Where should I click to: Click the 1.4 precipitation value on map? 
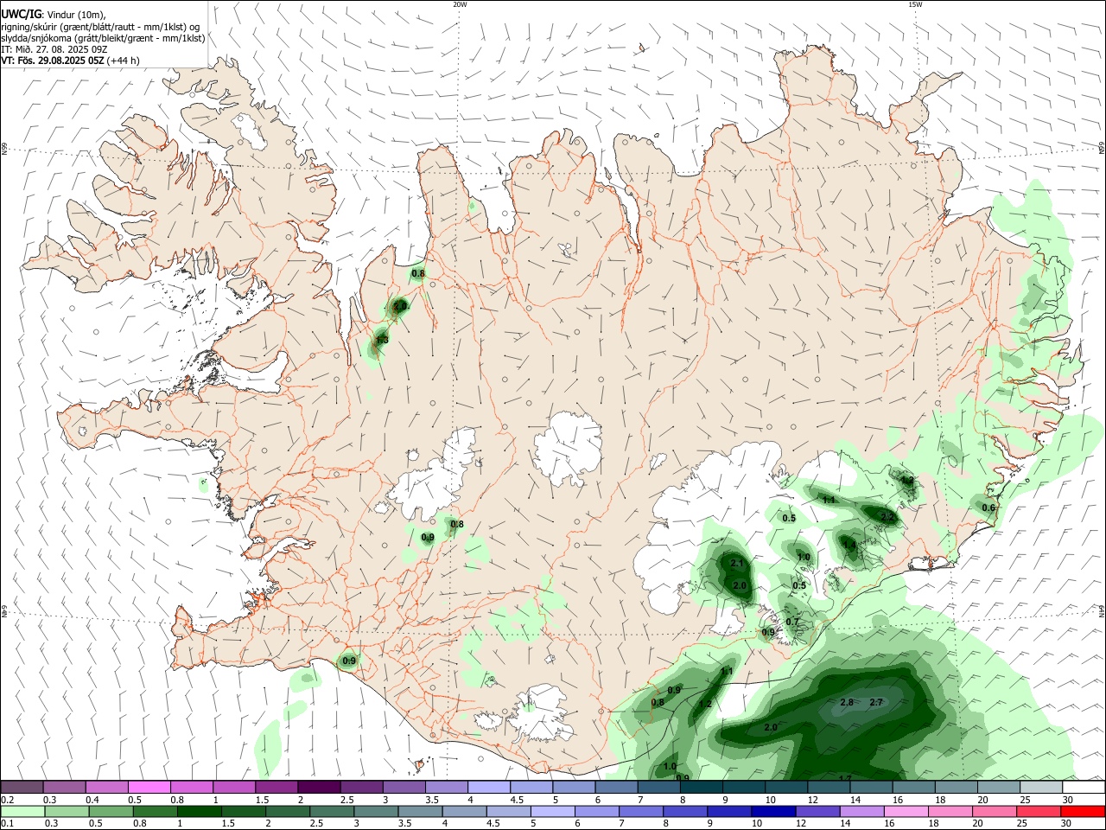[849, 546]
